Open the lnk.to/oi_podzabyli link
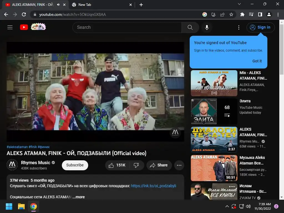Screen dimensions: 284x213 click(153, 186)
